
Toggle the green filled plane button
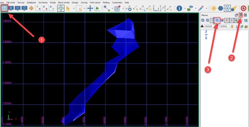[236, 20]
